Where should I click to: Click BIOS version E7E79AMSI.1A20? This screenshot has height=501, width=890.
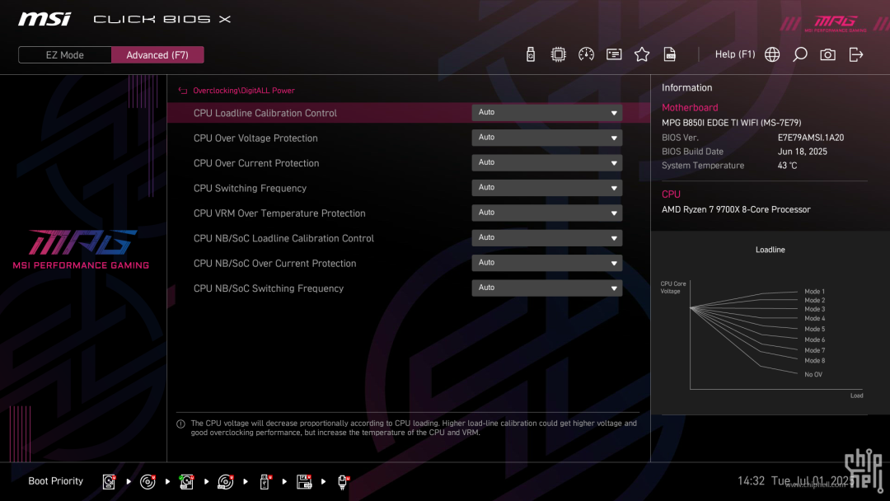pyautogui.click(x=811, y=138)
